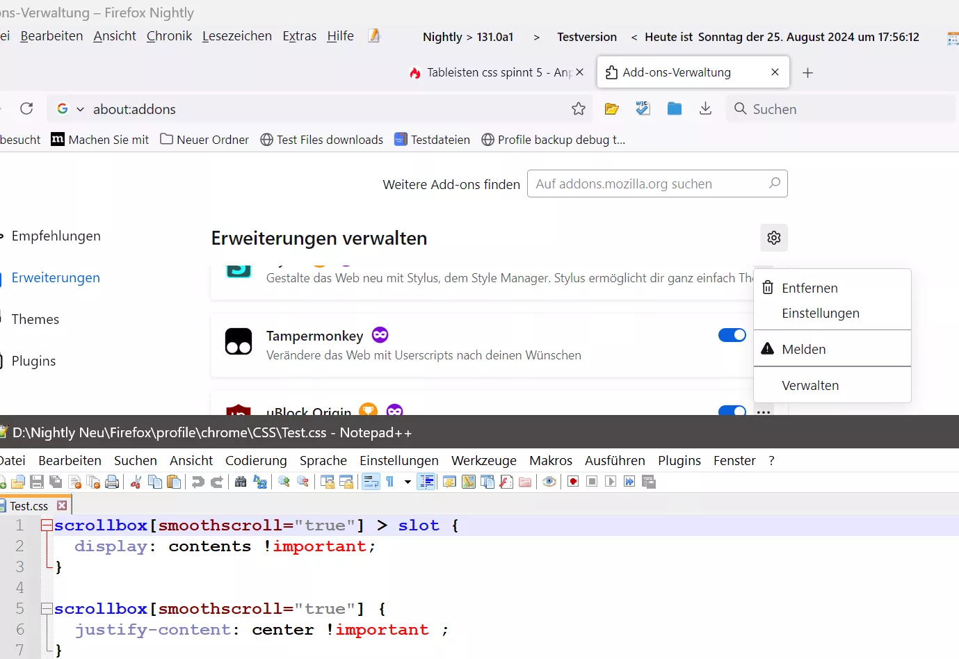Select Einstellungen in the extension context menu

832,314
